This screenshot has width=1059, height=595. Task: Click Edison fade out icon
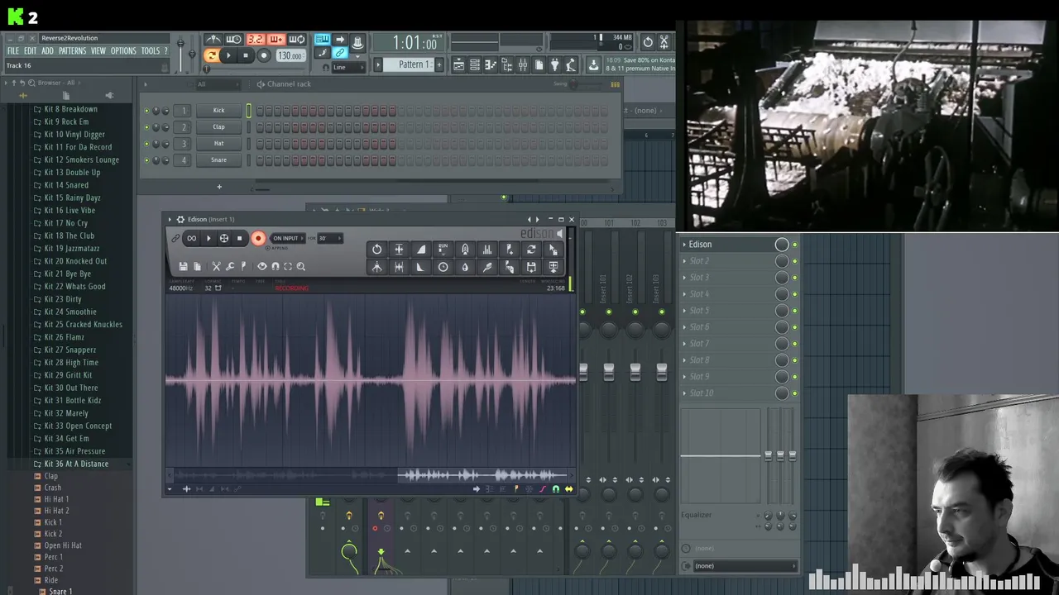(421, 267)
